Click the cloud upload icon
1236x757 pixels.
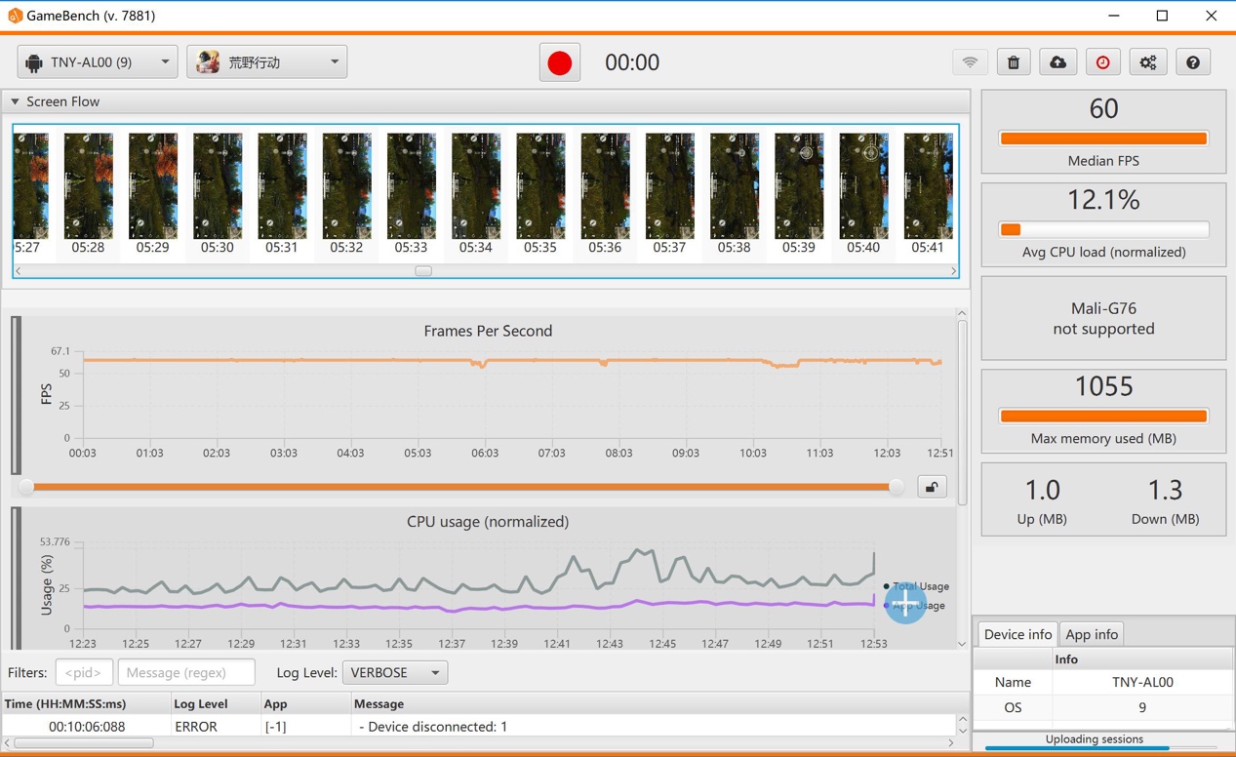pyautogui.click(x=1057, y=62)
